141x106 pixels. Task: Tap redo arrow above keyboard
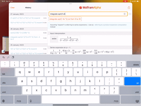pyautogui.click(x=8, y=57)
